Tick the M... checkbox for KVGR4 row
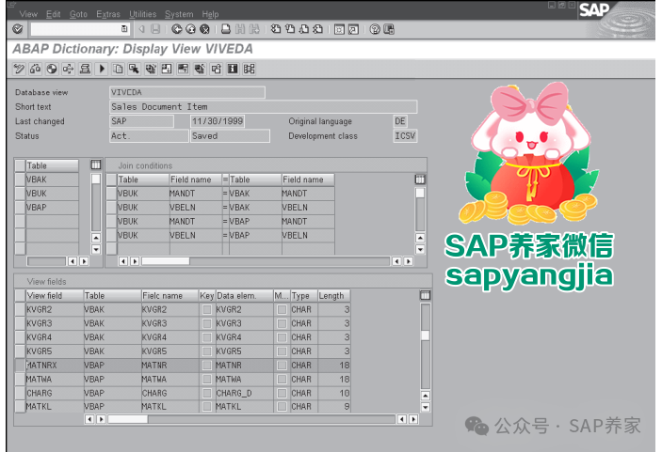This screenshot has height=452, width=662. click(282, 337)
